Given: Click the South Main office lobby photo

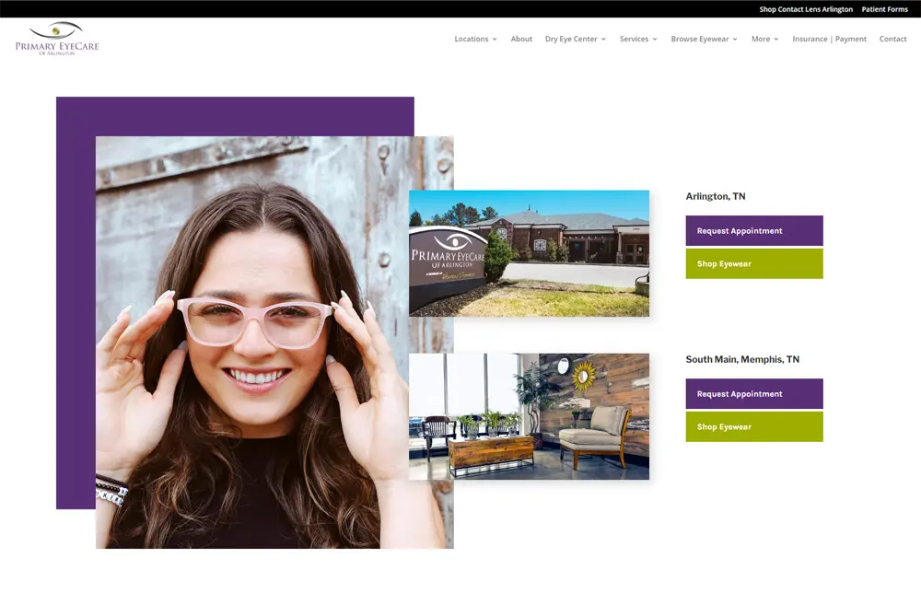Looking at the screenshot, I should click(x=529, y=416).
